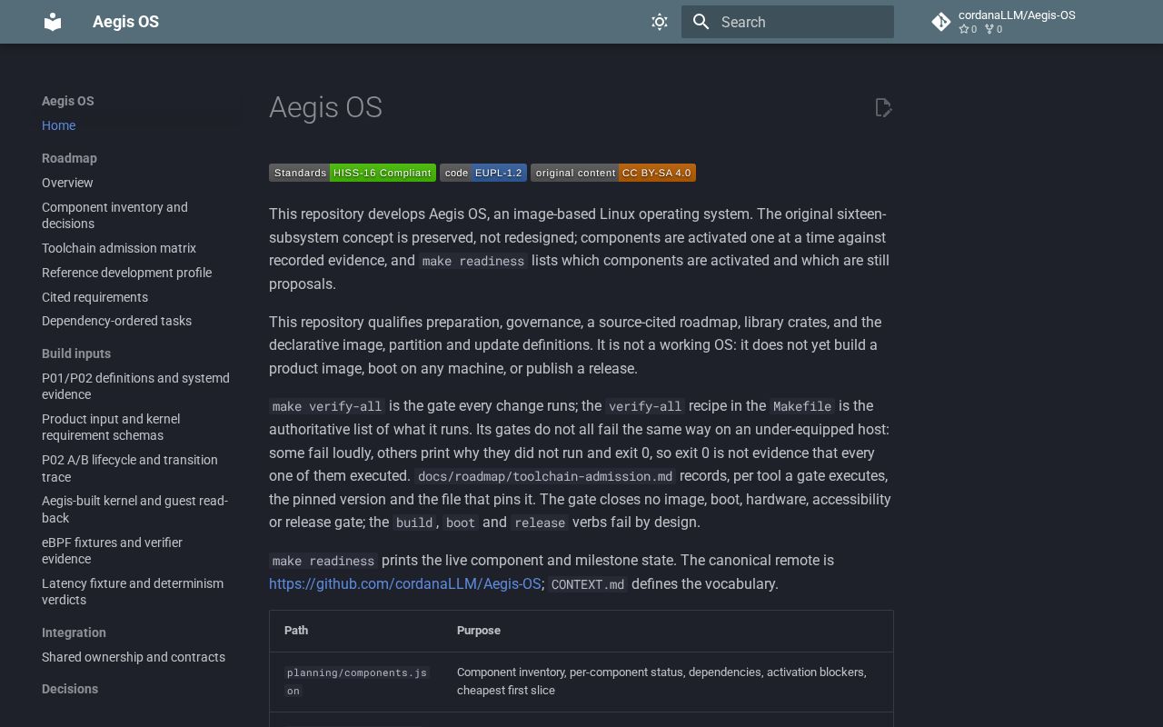Click the search magnifier icon

click(x=701, y=22)
